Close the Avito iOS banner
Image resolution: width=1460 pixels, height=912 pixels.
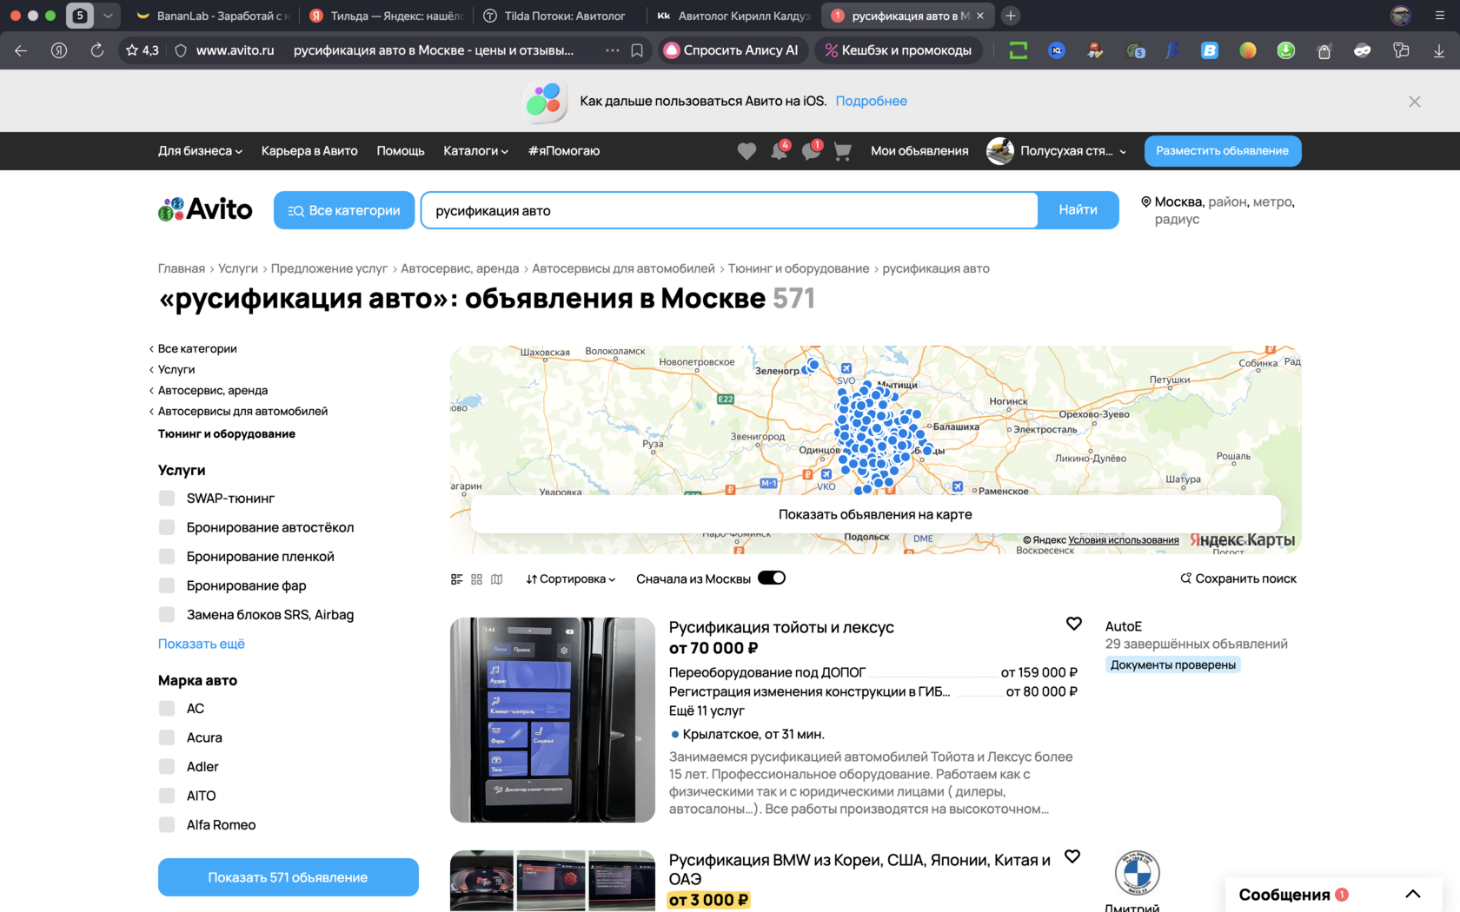(1415, 102)
